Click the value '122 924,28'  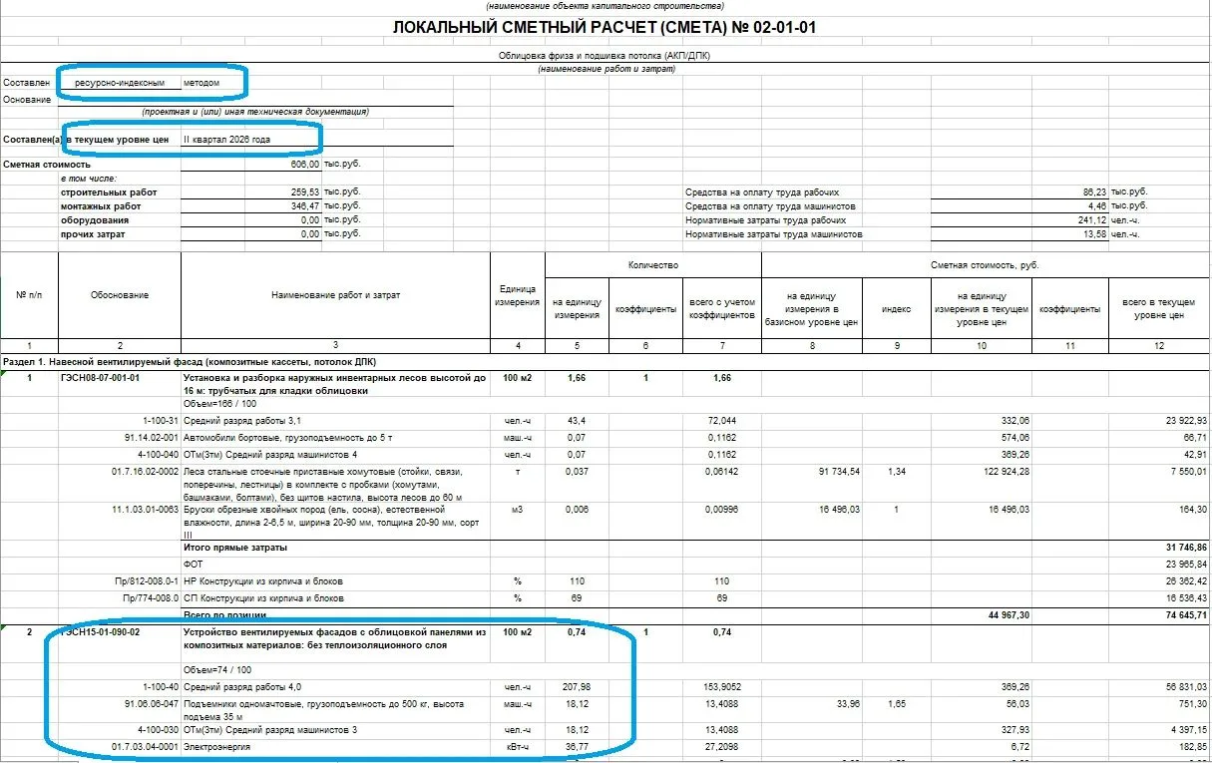[x=1006, y=471]
